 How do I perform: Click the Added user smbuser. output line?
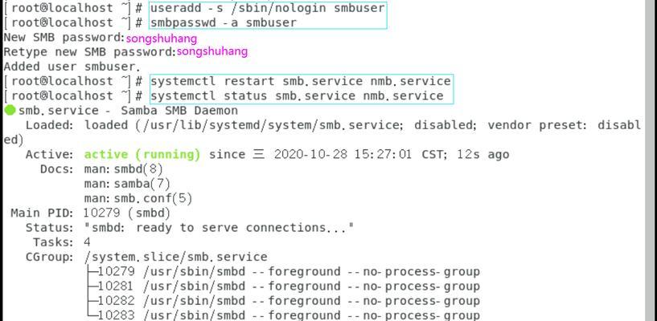point(72,67)
